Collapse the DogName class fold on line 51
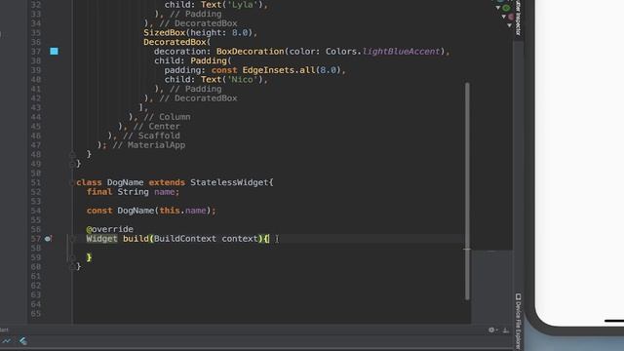 coord(71,182)
